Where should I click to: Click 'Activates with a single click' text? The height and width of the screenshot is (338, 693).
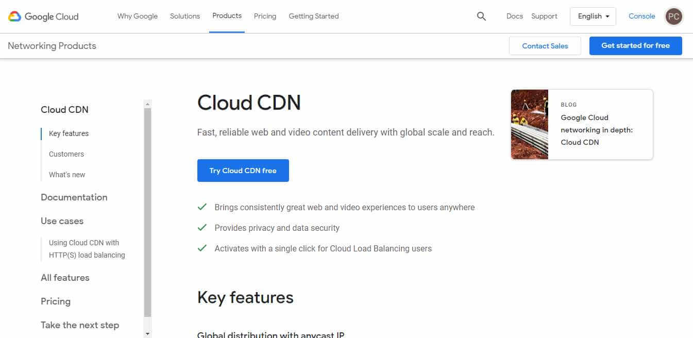click(x=323, y=248)
